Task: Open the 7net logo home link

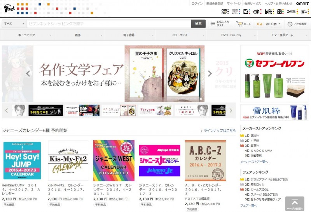Action: (x=9, y=8)
